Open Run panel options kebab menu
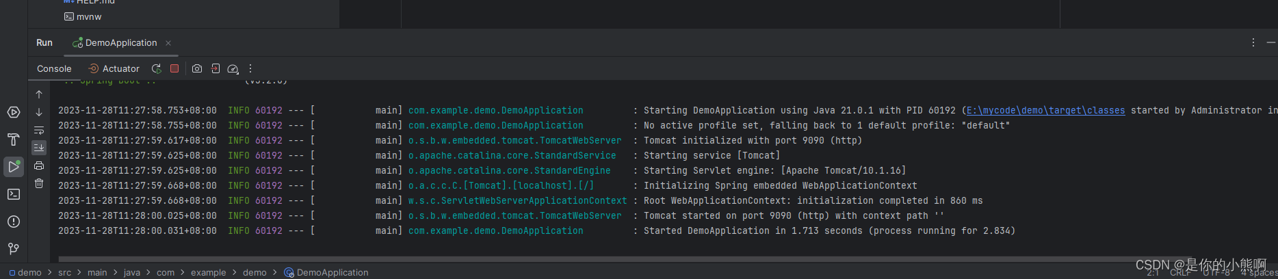 pos(1253,42)
